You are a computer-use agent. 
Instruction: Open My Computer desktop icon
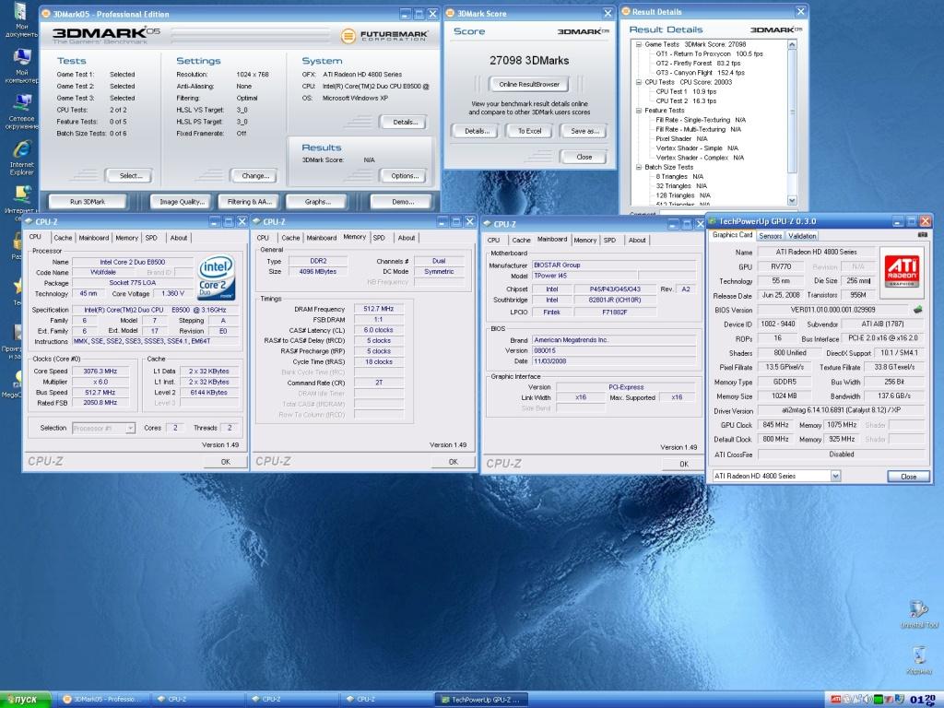tap(21, 65)
